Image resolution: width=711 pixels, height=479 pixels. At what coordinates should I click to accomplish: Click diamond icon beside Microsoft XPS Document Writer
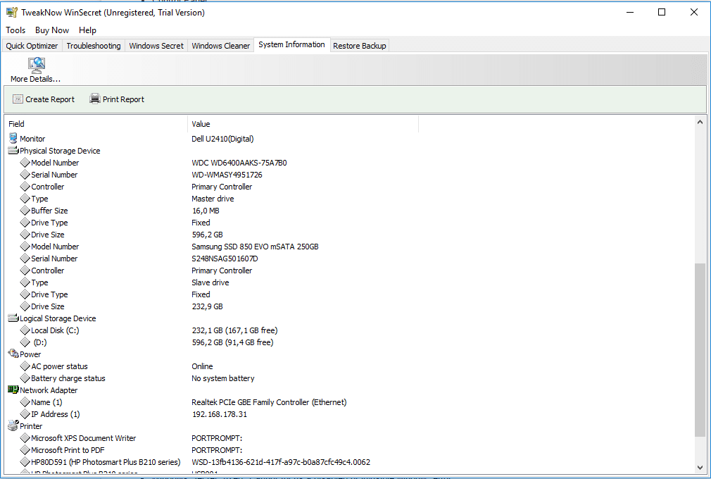[25, 438]
